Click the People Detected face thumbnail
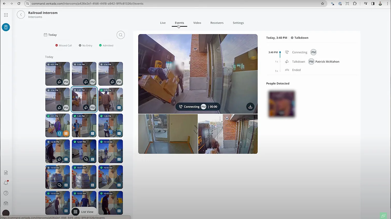 click(x=281, y=104)
